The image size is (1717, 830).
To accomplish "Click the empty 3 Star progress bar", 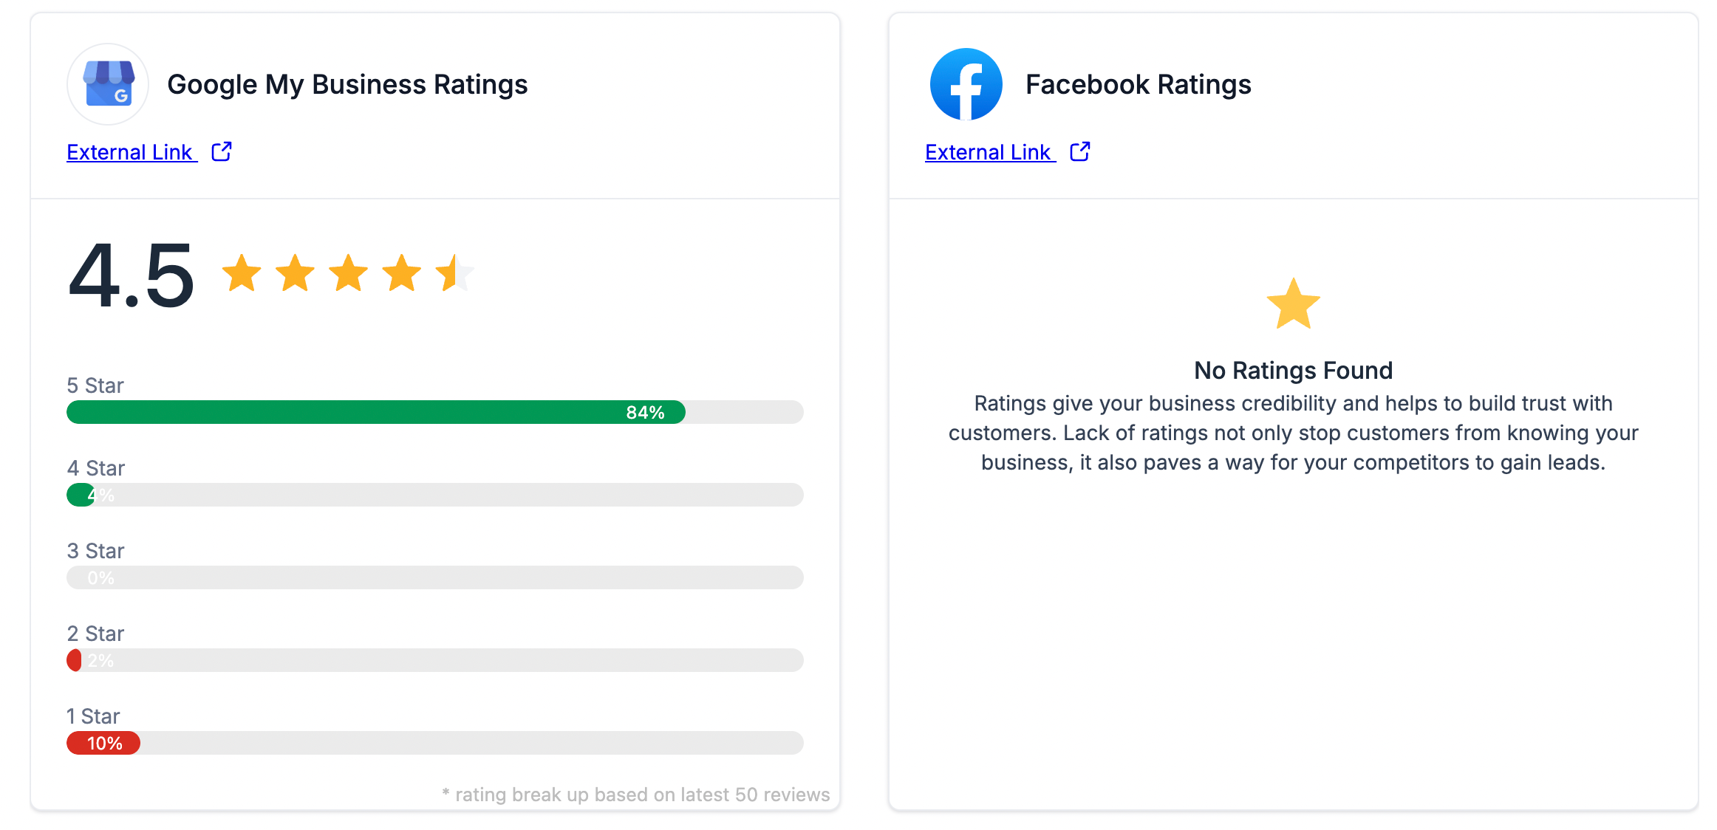I will tap(434, 577).
